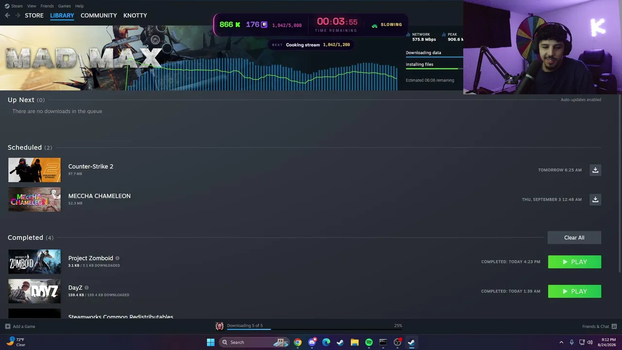Click the Estimated 06:06 remaining text
622x350 pixels.
point(430,80)
